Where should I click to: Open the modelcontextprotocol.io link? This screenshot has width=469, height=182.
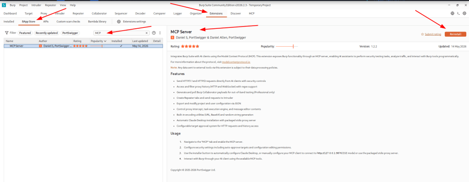tap(236, 62)
